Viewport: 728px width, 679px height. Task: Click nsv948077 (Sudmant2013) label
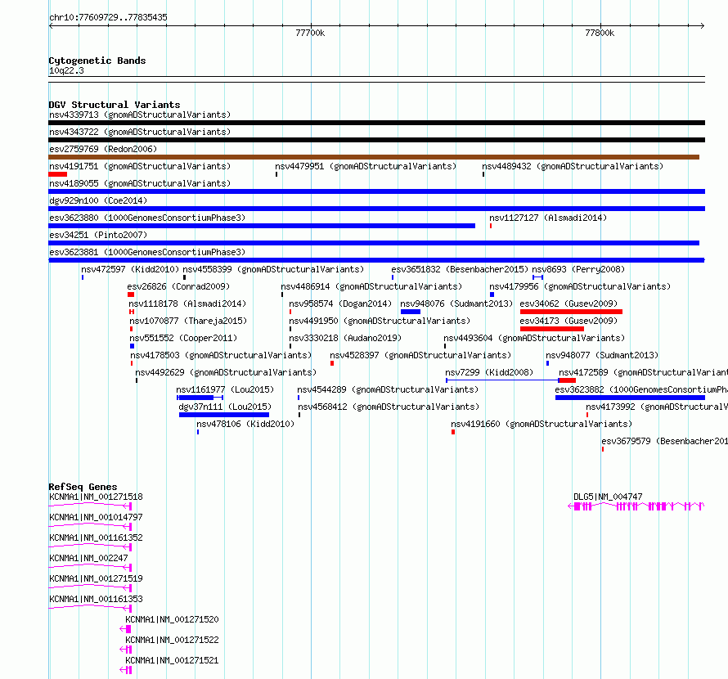(602, 355)
